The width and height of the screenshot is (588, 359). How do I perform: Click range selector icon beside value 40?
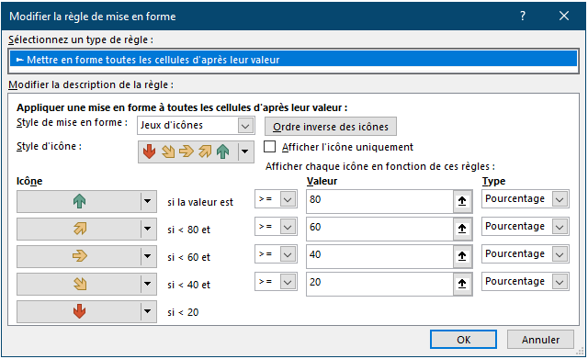tap(462, 256)
